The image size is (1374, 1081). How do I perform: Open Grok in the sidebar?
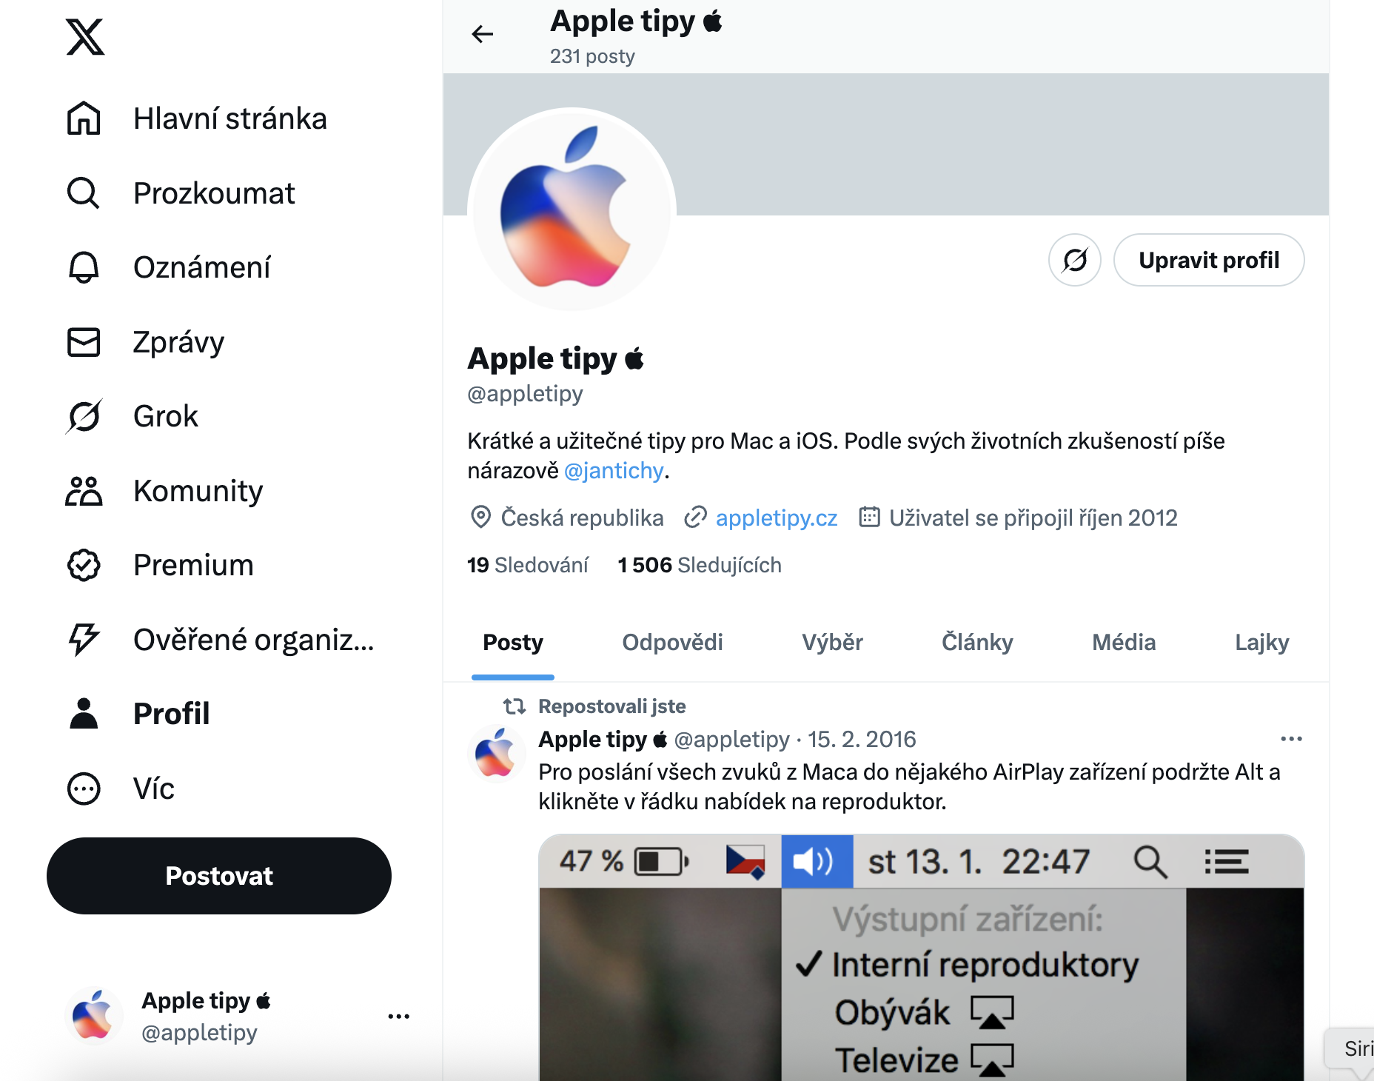132,416
